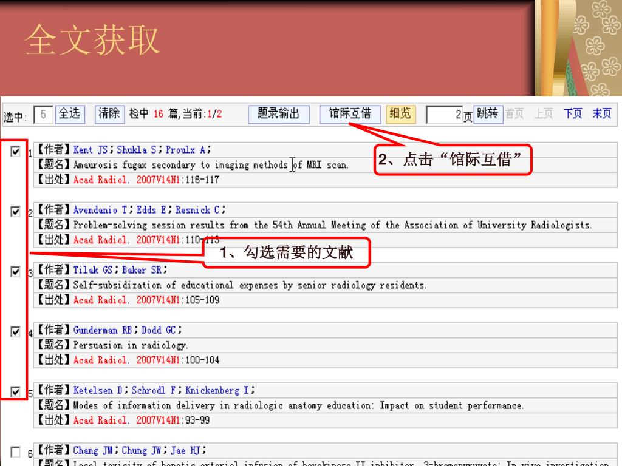Uncheck the checkbox for record 4 Gunderman RB
Image resolution: width=622 pixels, height=466 pixels.
15,332
